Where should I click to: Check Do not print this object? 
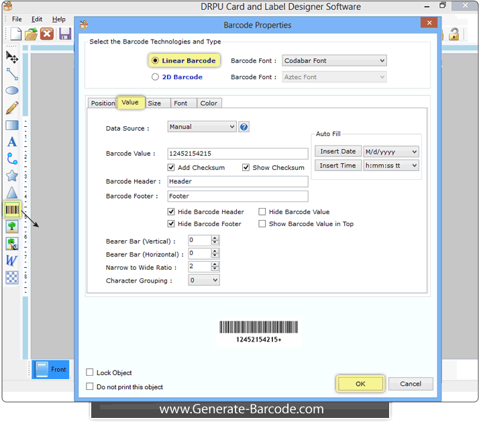(90, 386)
